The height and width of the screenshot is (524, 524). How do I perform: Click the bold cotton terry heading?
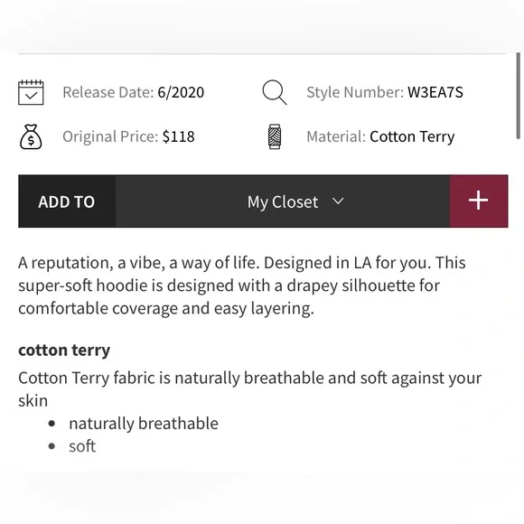point(64,351)
